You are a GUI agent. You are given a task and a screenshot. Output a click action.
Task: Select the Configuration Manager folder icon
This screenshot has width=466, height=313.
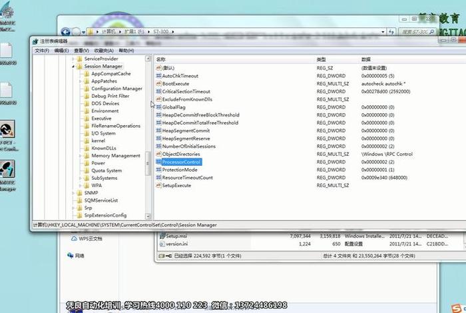(87, 89)
